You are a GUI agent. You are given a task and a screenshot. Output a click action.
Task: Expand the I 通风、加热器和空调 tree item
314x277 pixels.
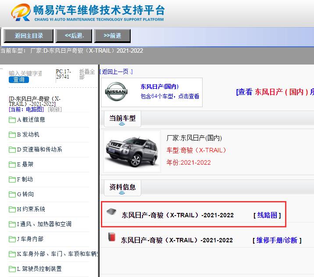point(44,224)
